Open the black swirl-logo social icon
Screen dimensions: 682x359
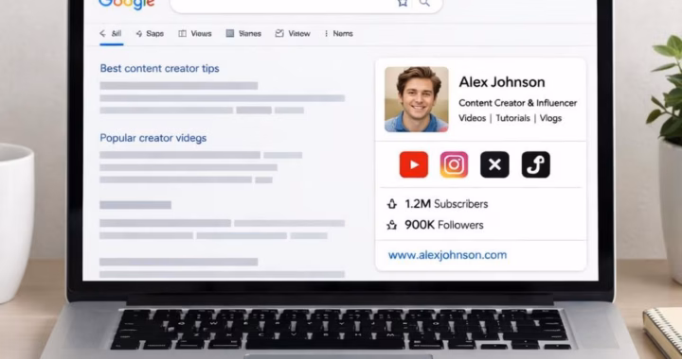[536, 164]
